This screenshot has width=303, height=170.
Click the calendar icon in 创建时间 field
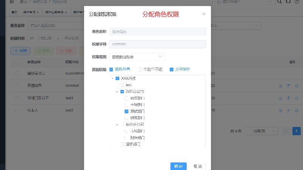(x=32, y=38)
